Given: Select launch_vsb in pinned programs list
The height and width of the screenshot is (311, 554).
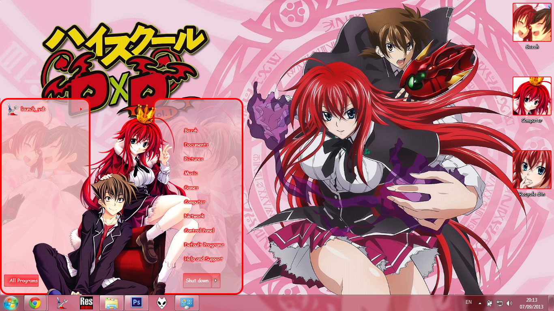Looking at the screenshot, I should (x=46, y=109).
